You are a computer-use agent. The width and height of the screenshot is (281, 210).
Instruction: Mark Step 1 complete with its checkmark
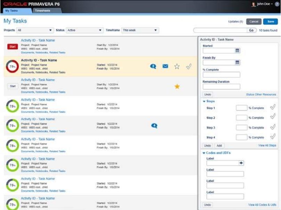pos(272,108)
